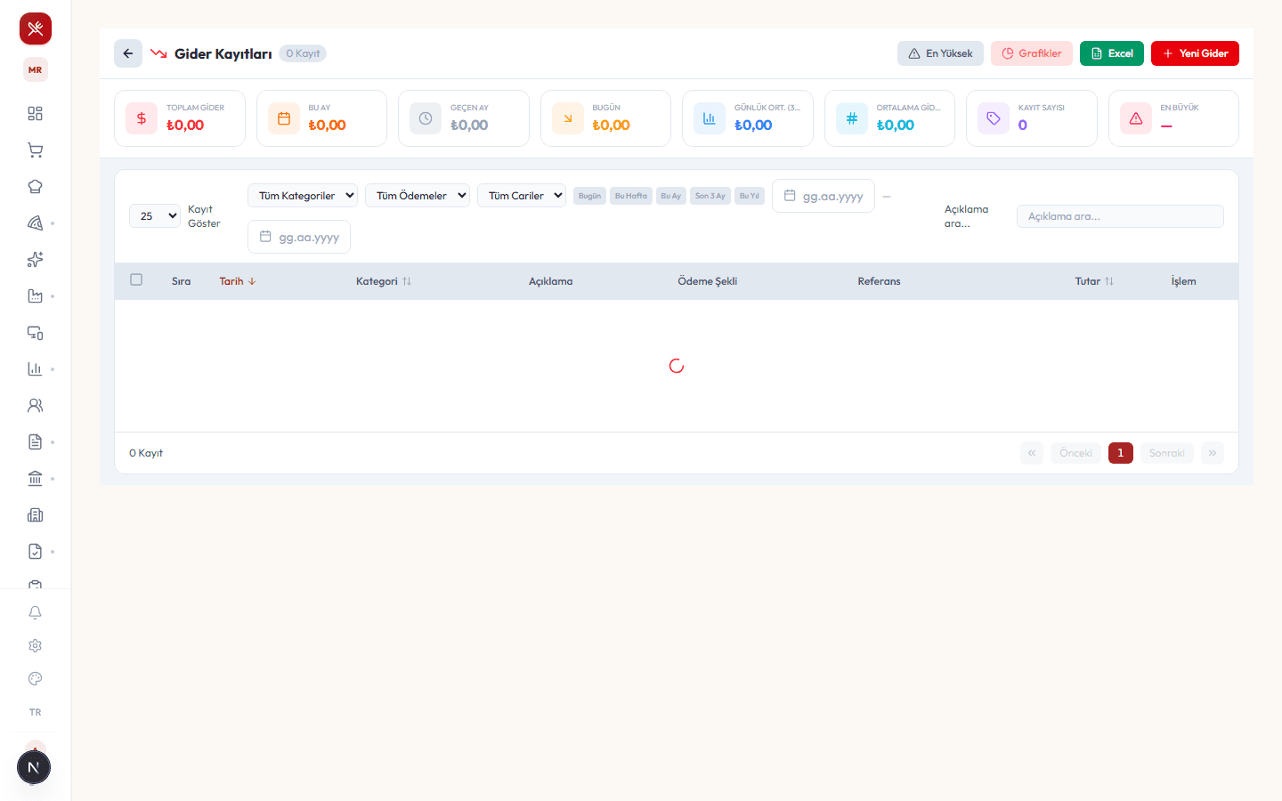Select the Bu Hafta quick filter
This screenshot has width=1282, height=801.
[631, 196]
